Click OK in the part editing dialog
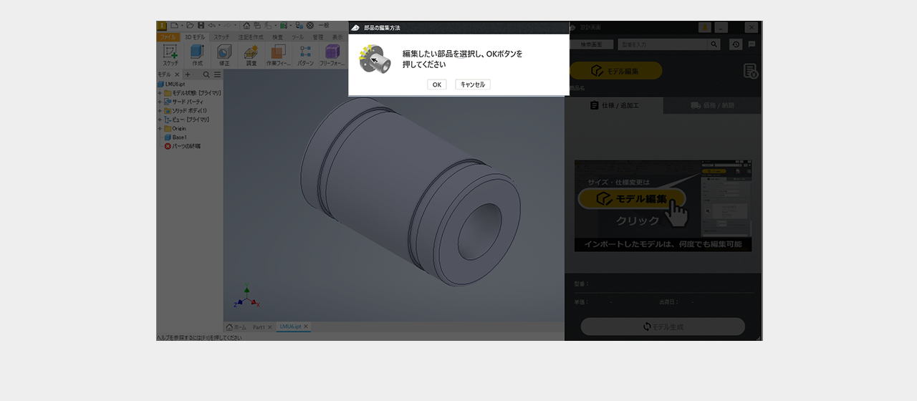 pos(436,84)
